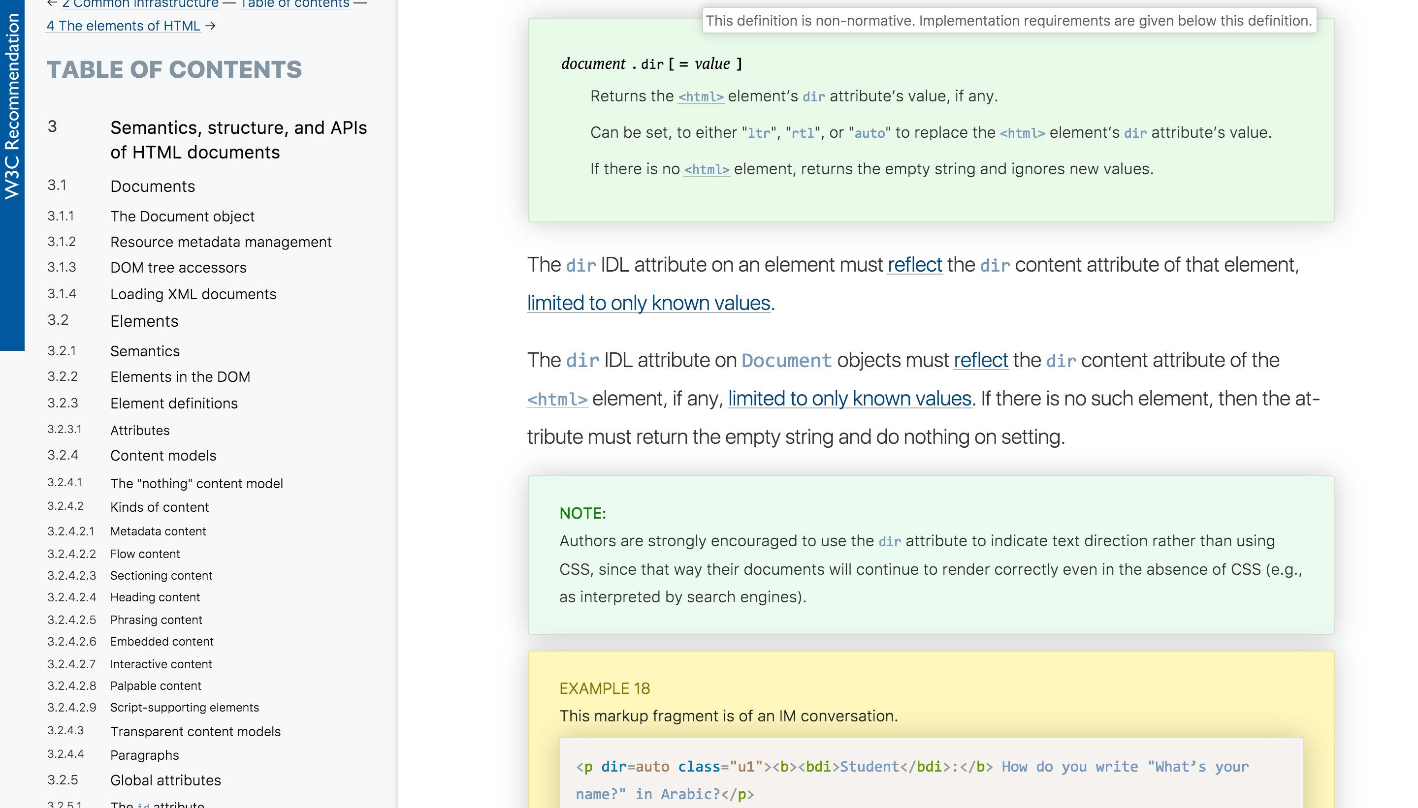Click <html> link in 'Can be set' line
1418x808 pixels.
(x=1022, y=133)
